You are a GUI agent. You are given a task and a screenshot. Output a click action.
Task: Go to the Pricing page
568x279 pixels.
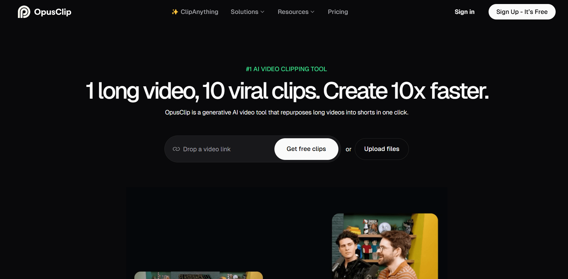[338, 12]
